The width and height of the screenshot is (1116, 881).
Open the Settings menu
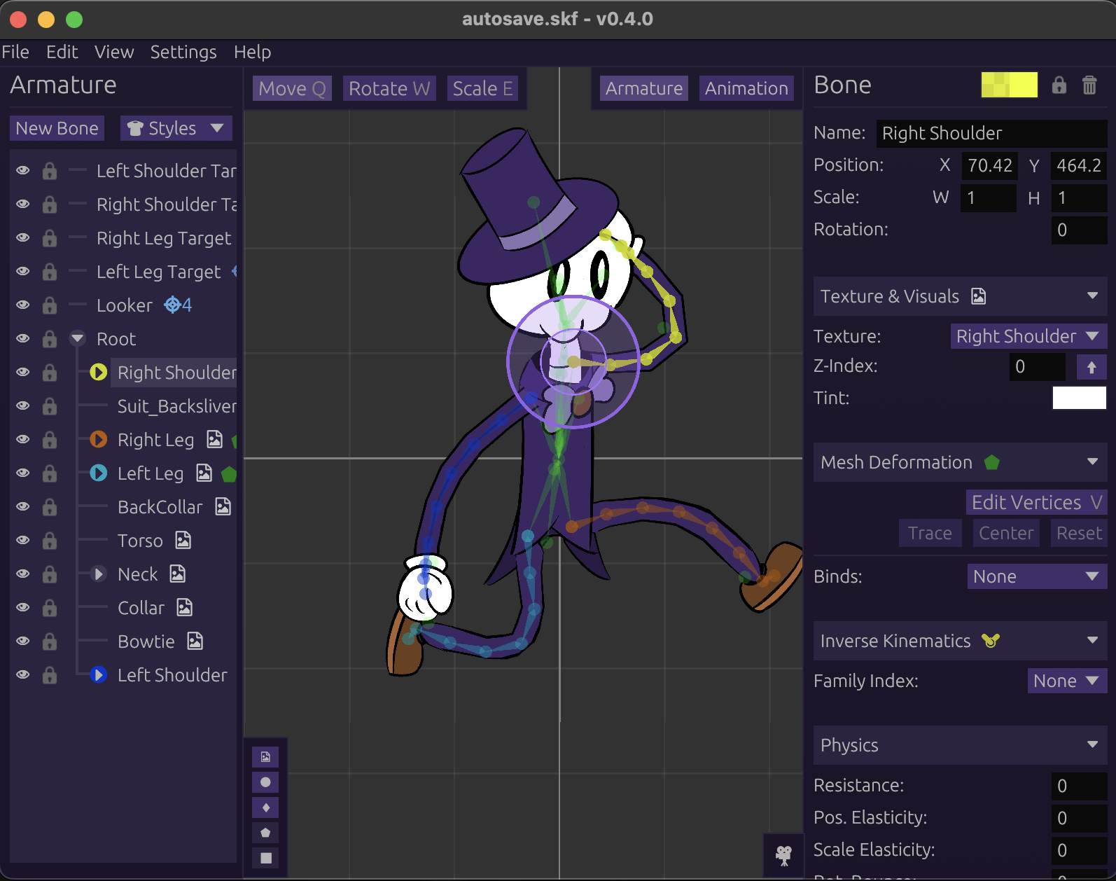pyautogui.click(x=183, y=52)
